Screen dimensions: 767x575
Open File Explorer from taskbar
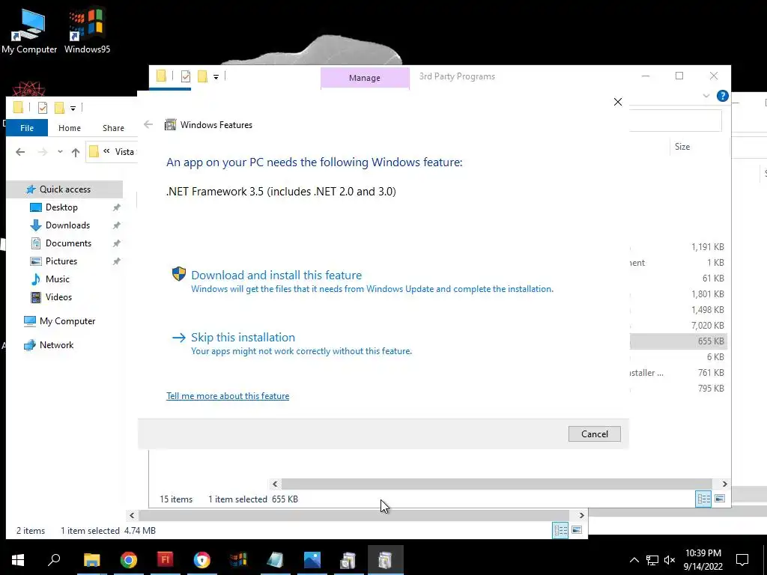pos(91,560)
